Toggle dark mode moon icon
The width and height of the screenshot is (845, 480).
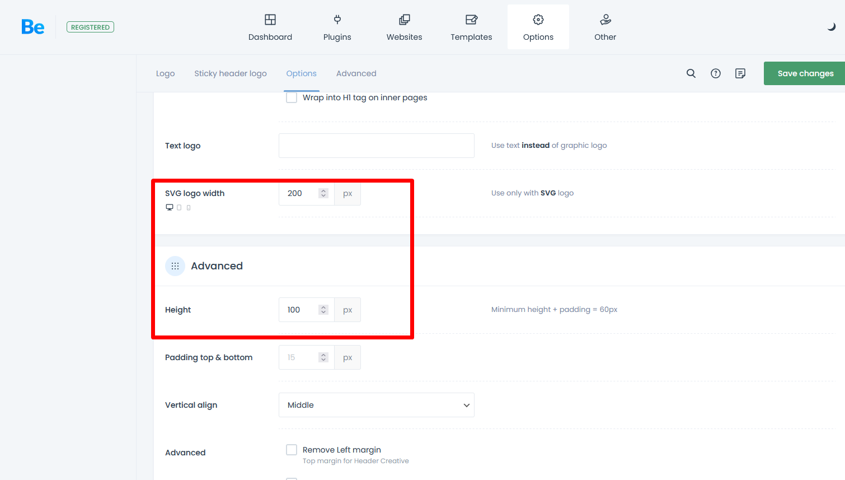(831, 27)
